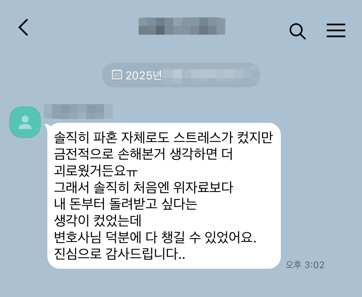Open the sender's green profile avatar
This screenshot has height=297, width=362.
pos(25,122)
